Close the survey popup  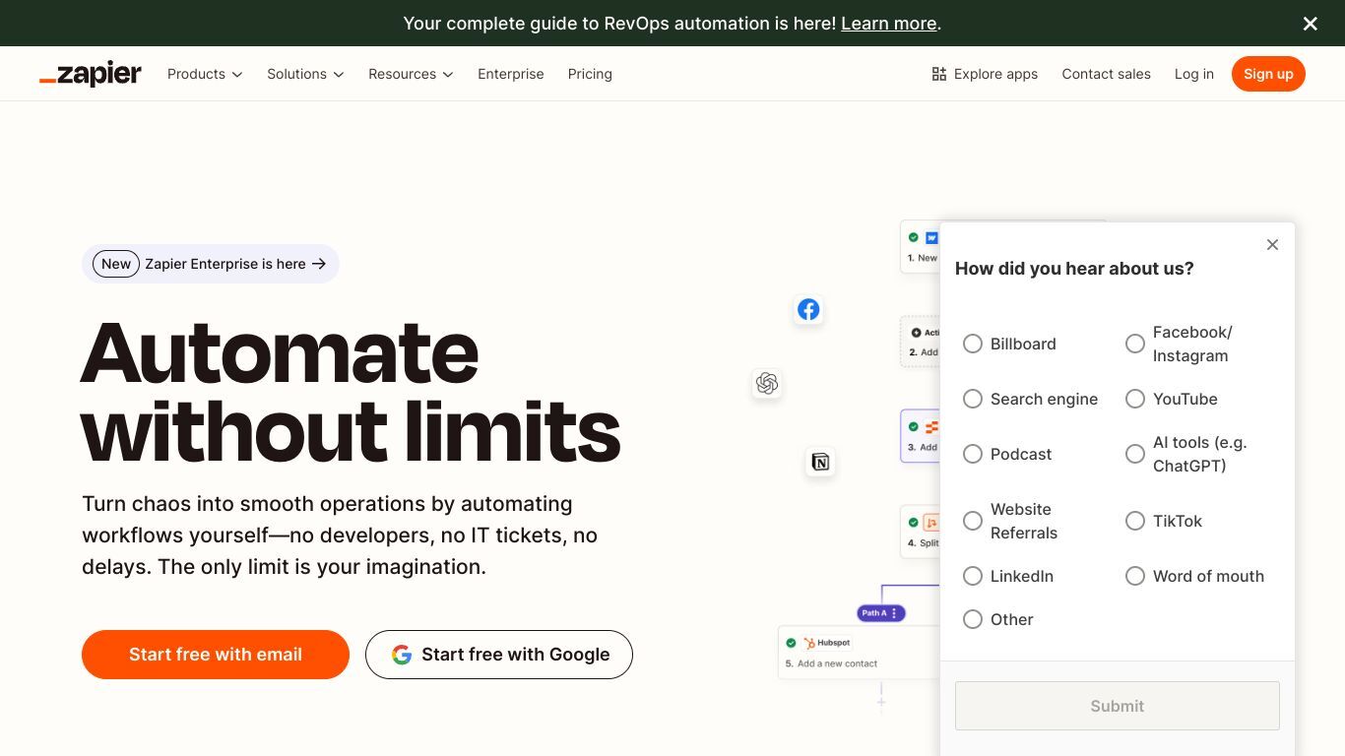click(x=1272, y=244)
